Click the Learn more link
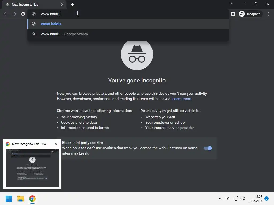This screenshot has height=205, width=274. point(182,99)
